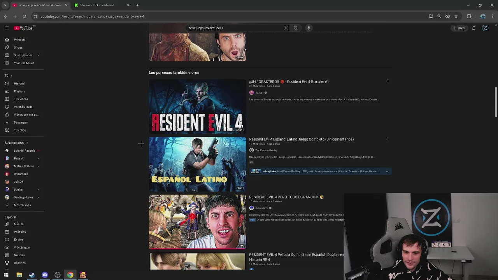
Task: Start voice search with the microphone
Action: [309, 28]
